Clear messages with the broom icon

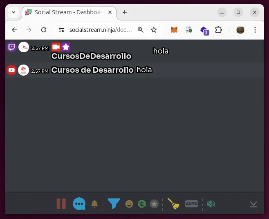(x=174, y=203)
